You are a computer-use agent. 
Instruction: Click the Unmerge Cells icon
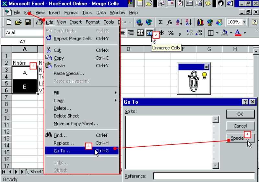click(150, 33)
